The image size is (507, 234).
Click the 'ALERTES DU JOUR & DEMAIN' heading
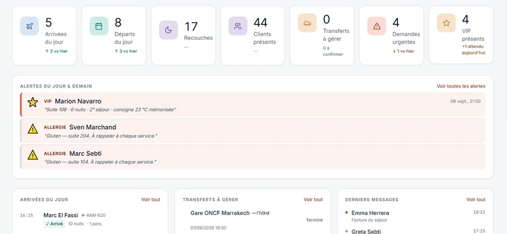[x=56, y=86]
